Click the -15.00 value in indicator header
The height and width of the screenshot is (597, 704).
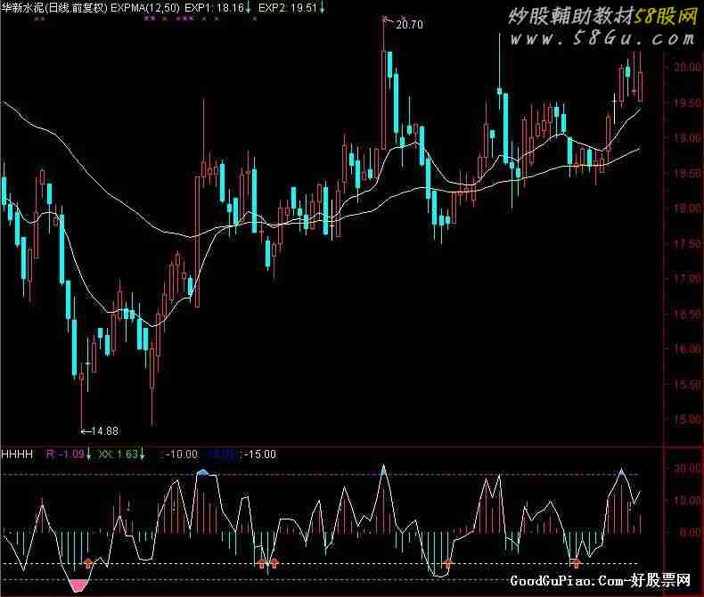coord(261,454)
